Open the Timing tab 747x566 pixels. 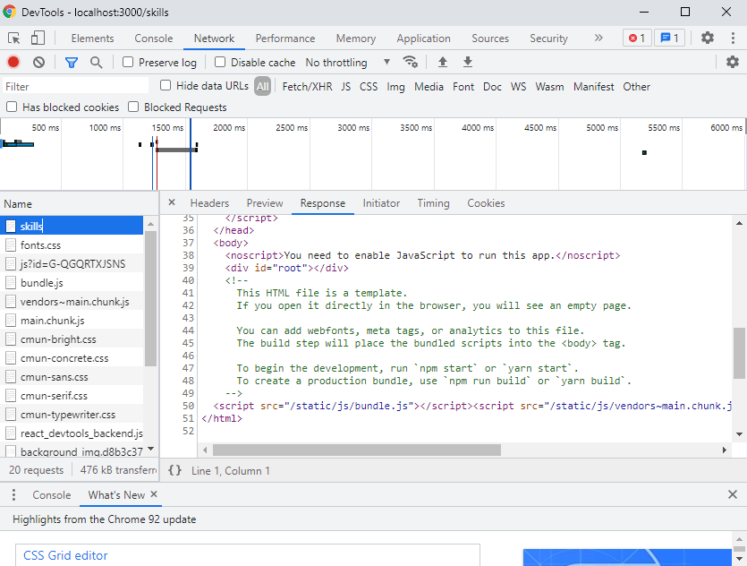coord(434,203)
